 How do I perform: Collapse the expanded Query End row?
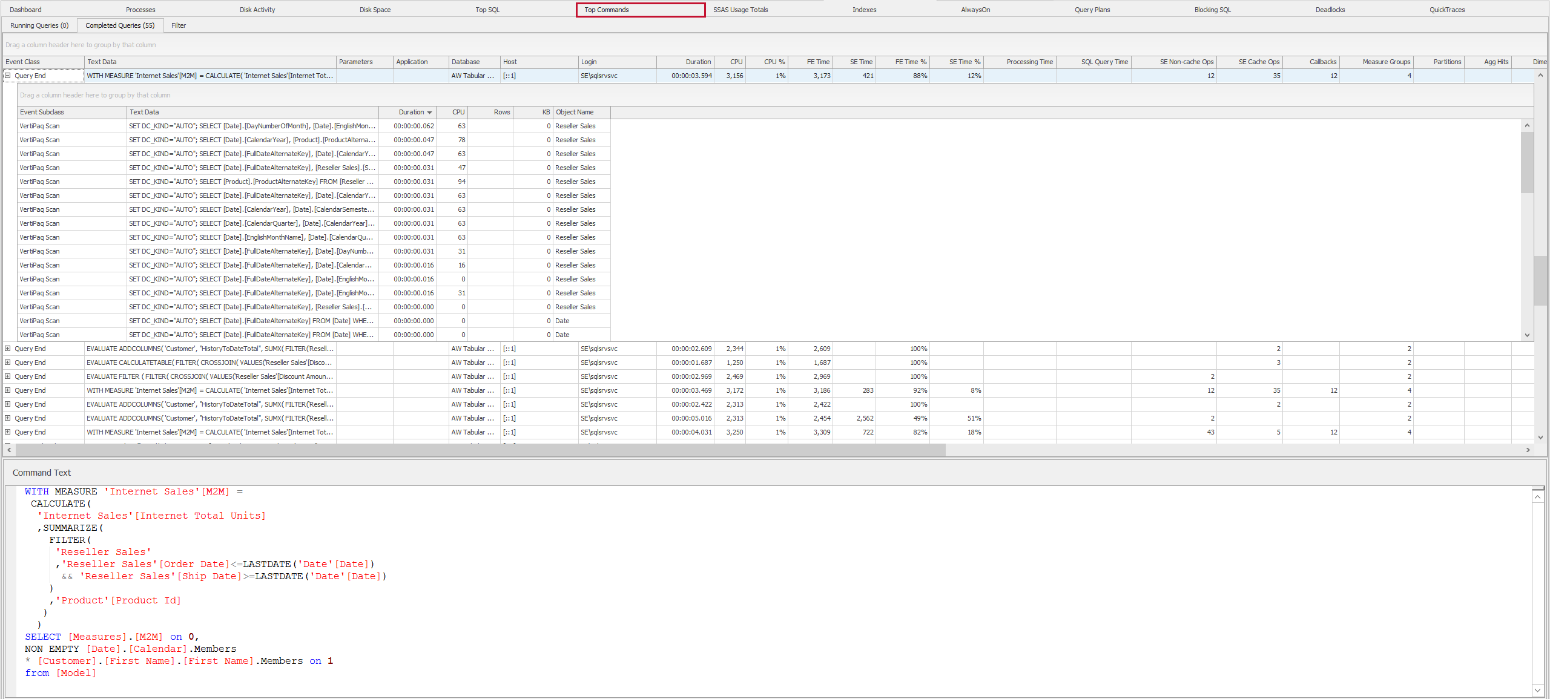[x=8, y=76]
